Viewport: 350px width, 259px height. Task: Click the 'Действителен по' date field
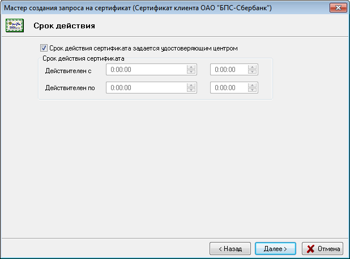146,88
